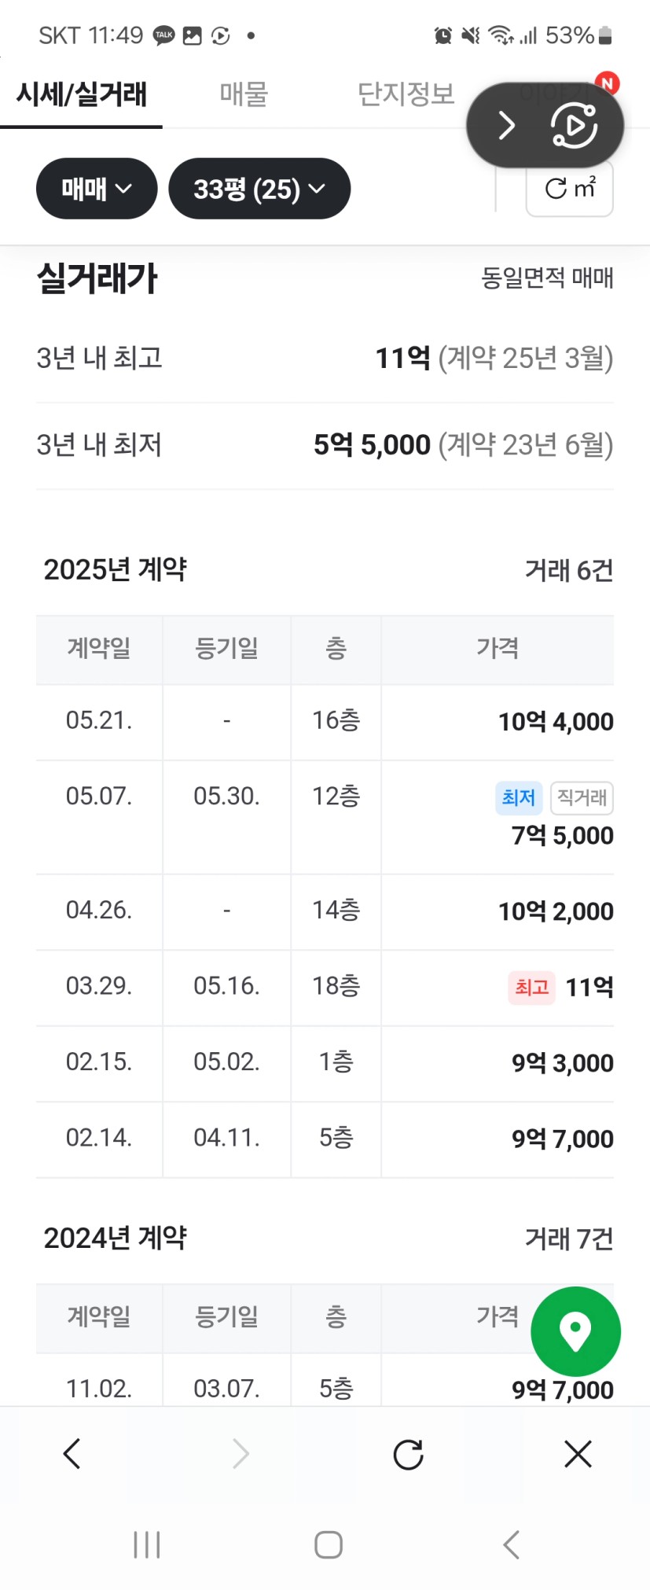This screenshot has height=1590, width=650.
Task: Toggle the area unit with the ㎡ button
Action: [x=569, y=190]
